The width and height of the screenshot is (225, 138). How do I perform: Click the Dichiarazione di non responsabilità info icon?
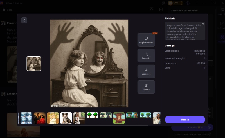[x=210, y=134]
